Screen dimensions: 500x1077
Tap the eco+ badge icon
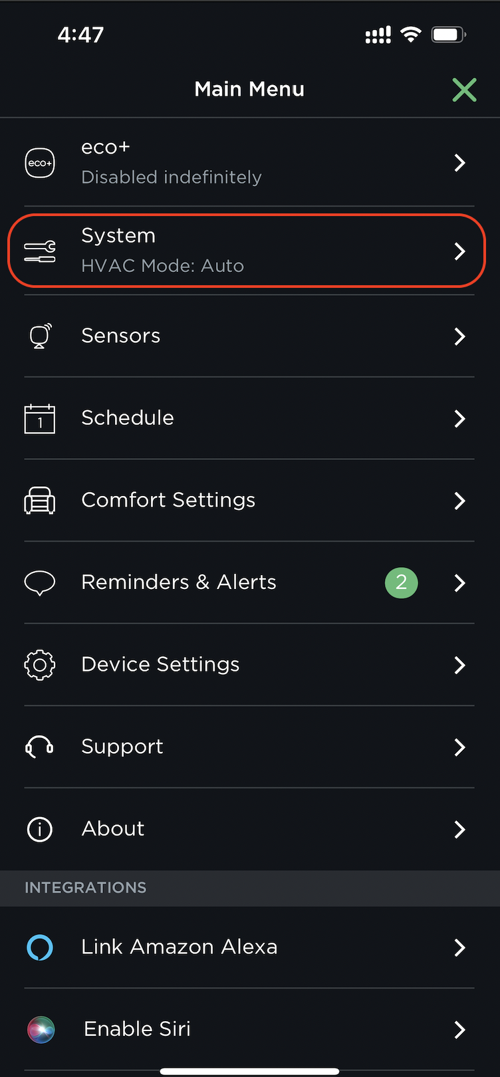[40, 163]
